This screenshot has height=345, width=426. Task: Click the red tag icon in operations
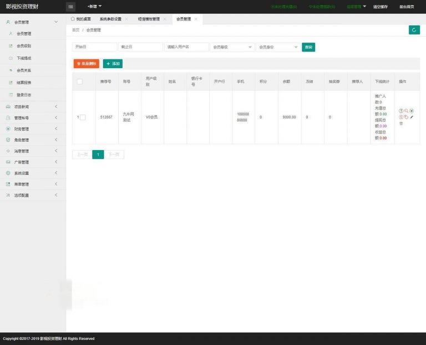click(407, 117)
